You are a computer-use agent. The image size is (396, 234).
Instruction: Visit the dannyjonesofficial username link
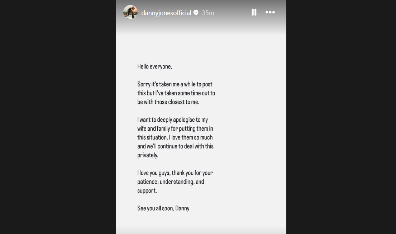click(x=166, y=13)
